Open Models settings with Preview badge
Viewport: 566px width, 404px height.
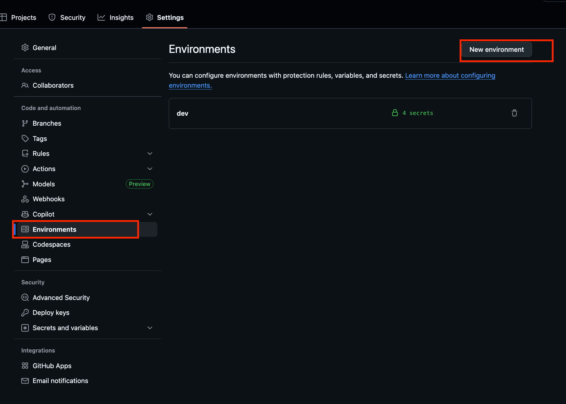(x=44, y=184)
